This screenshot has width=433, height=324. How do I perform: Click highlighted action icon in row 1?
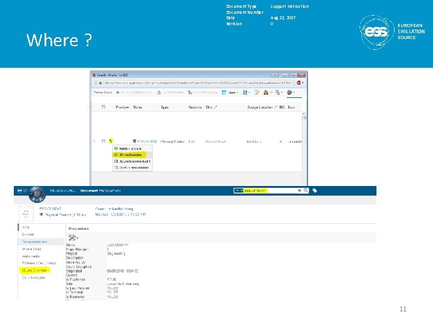[x=111, y=141]
